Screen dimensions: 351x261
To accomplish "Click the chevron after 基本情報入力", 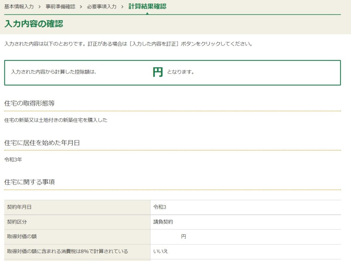I will coord(40,7).
